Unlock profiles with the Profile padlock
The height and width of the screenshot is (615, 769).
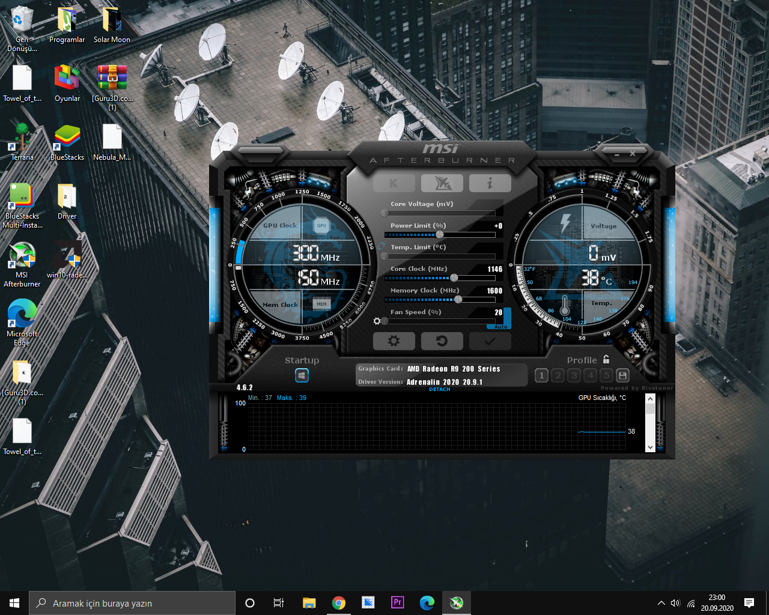click(606, 359)
